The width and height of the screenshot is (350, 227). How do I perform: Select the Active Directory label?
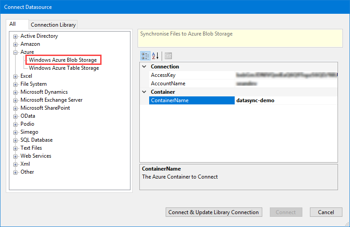click(39, 36)
